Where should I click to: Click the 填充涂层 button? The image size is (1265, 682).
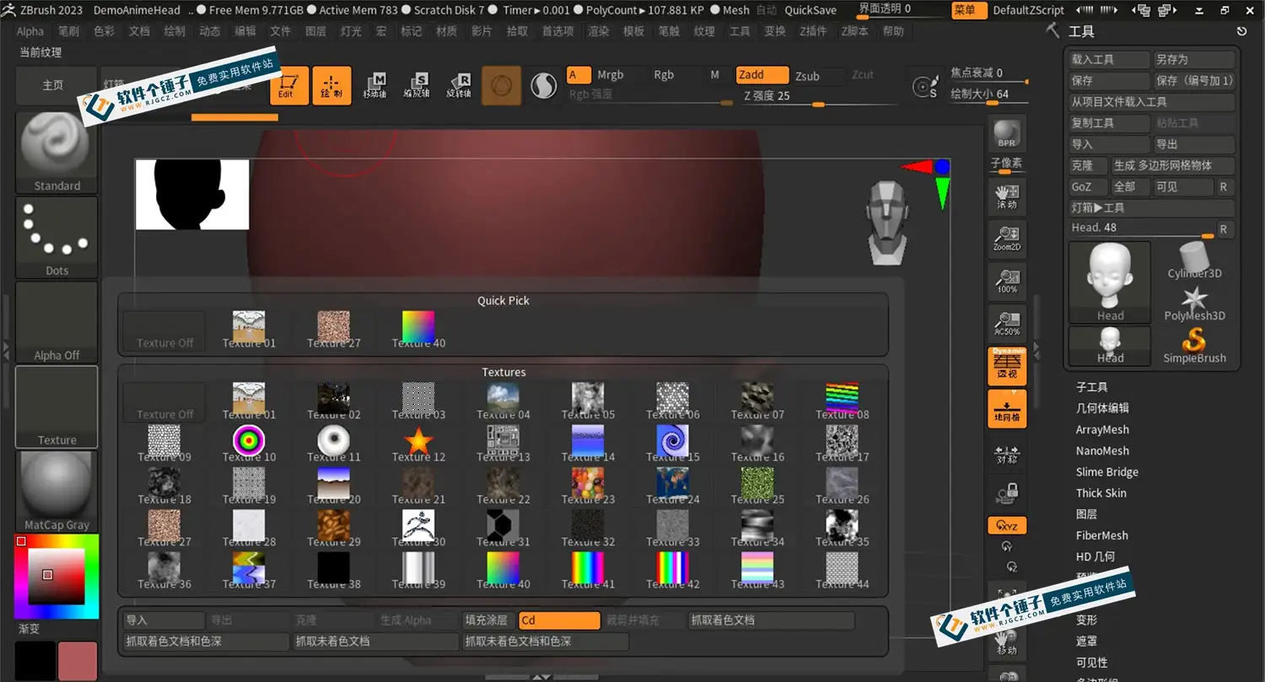pos(489,620)
